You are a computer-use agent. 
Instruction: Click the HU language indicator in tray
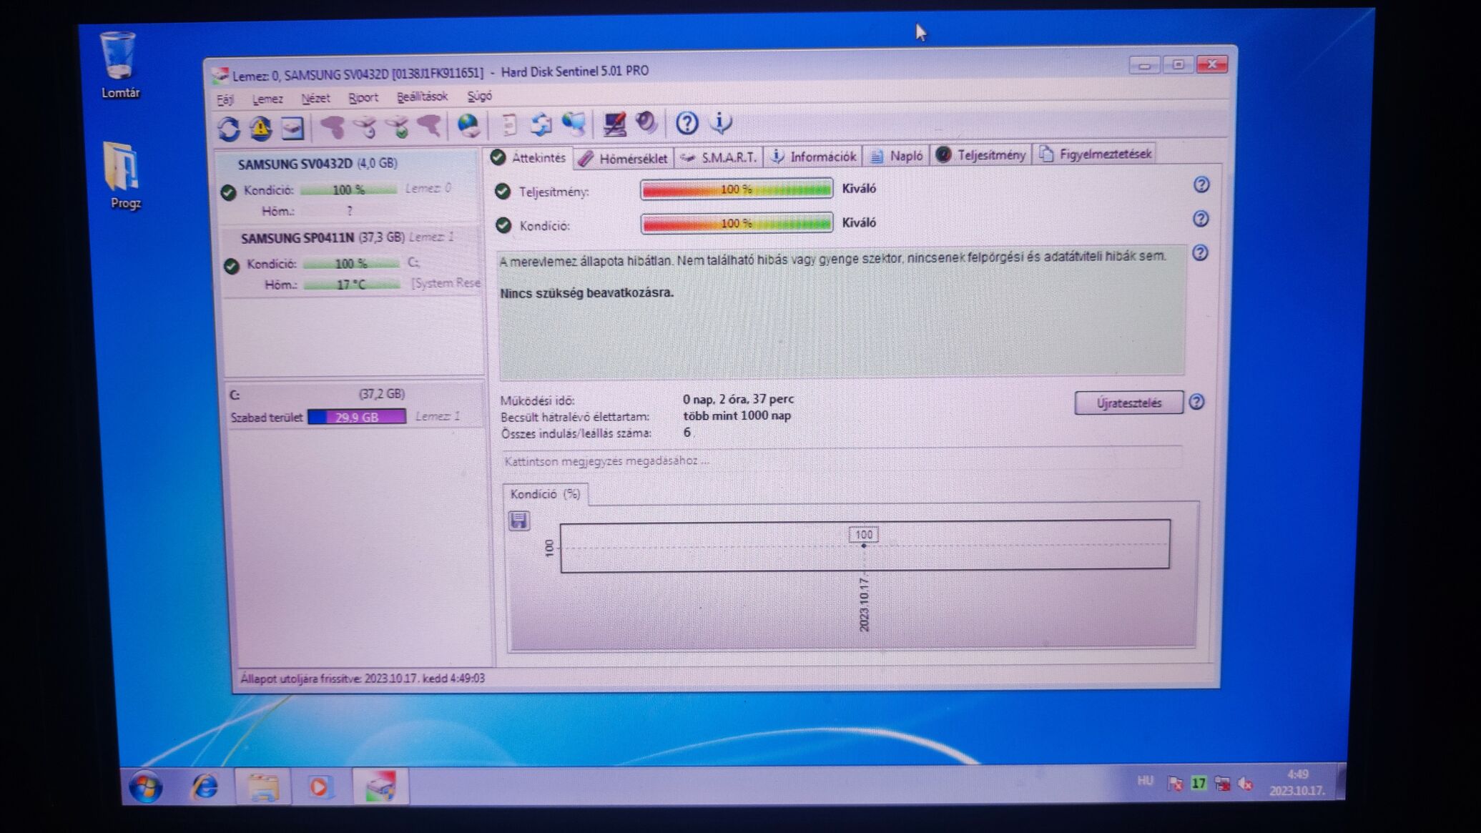tap(1145, 780)
